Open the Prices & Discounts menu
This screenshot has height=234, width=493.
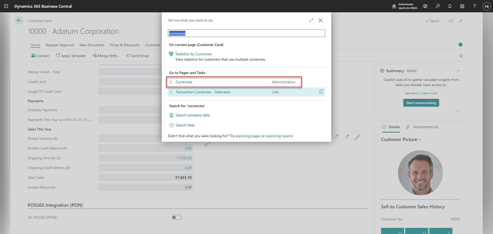pos(125,45)
